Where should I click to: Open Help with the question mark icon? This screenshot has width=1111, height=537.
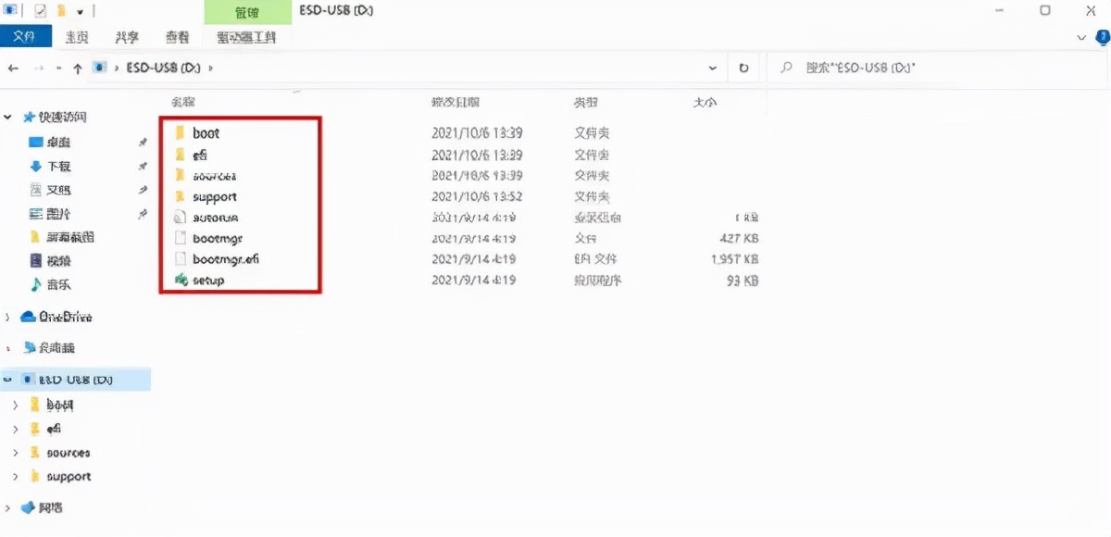pos(1102,38)
